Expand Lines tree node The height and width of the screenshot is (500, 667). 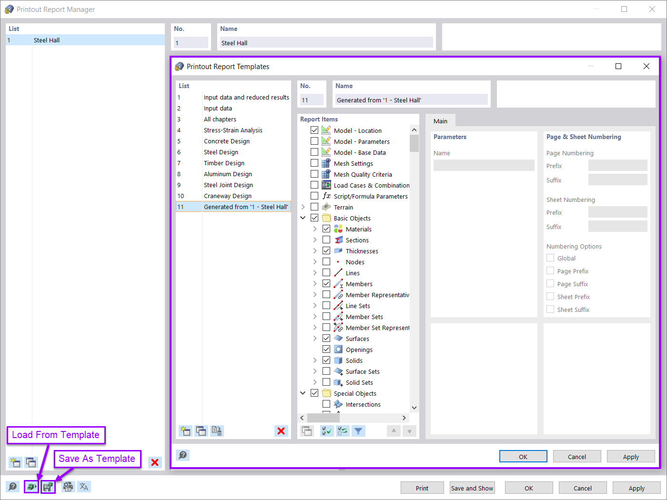(315, 273)
